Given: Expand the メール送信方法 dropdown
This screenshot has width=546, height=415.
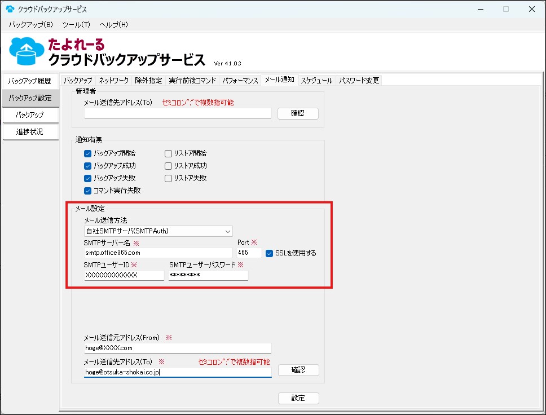Looking at the screenshot, I should click(x=158, y=231).
